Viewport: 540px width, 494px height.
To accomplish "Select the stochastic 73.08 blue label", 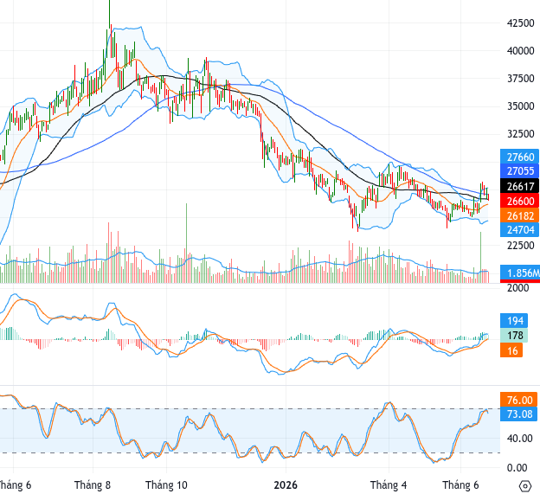I will [x=518, y=414].
